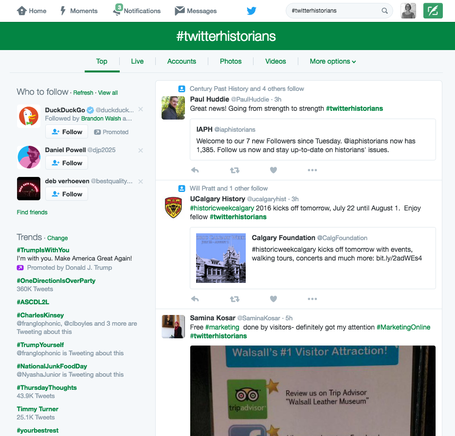The height and width of the screenshot is (436, 455).
Task: Open the #NationalJunkFoodDay trend
Action: pyautogui.click(x=52, y=366)
